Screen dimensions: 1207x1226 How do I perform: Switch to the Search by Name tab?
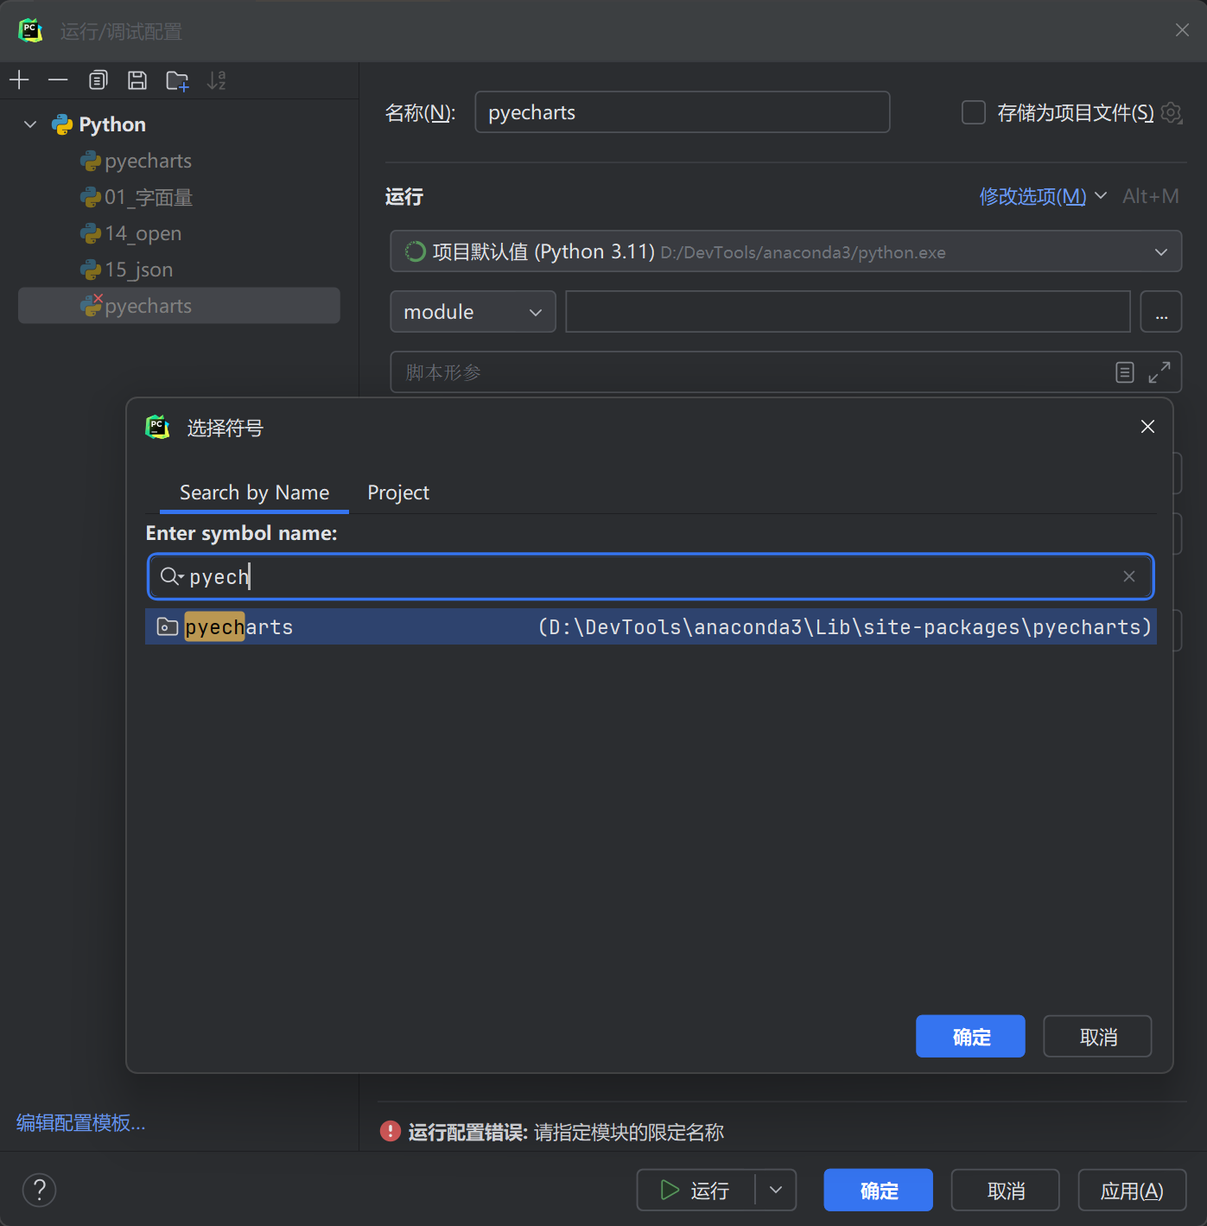pyautogui.click(x=254, y=492)
